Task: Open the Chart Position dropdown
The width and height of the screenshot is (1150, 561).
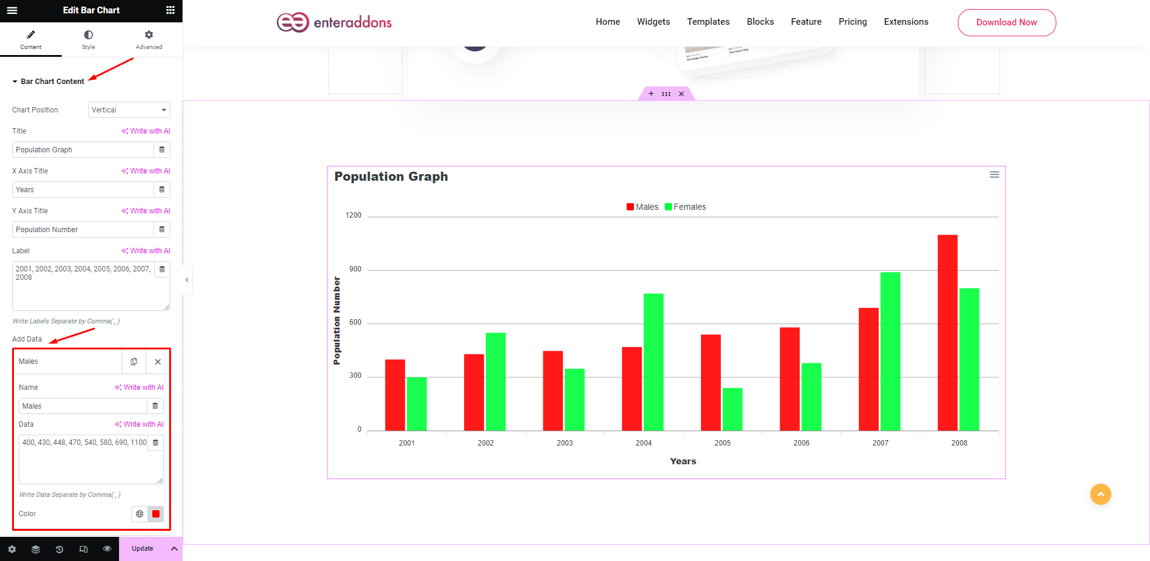Action: 129,109
